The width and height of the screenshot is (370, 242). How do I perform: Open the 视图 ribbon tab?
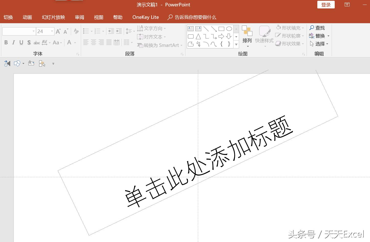pos(98,17)
